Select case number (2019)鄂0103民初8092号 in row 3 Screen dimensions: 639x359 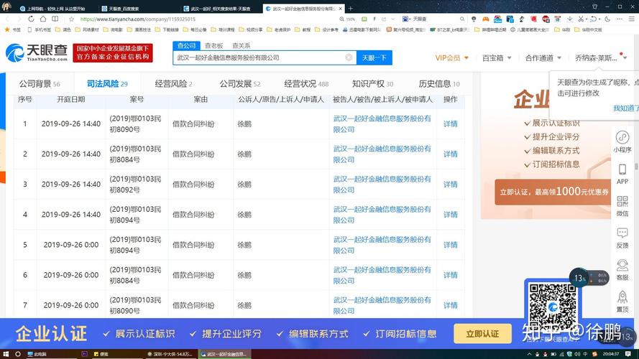pyautogui.click(x=135, y=185)
